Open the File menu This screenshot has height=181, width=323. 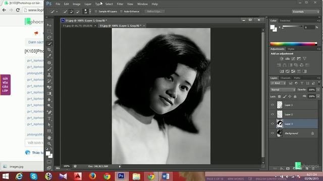[58, 4]
